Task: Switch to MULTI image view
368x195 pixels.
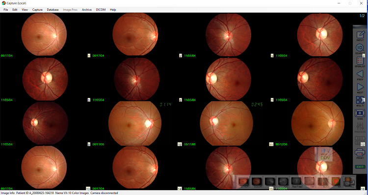Action: coord(360,101)
